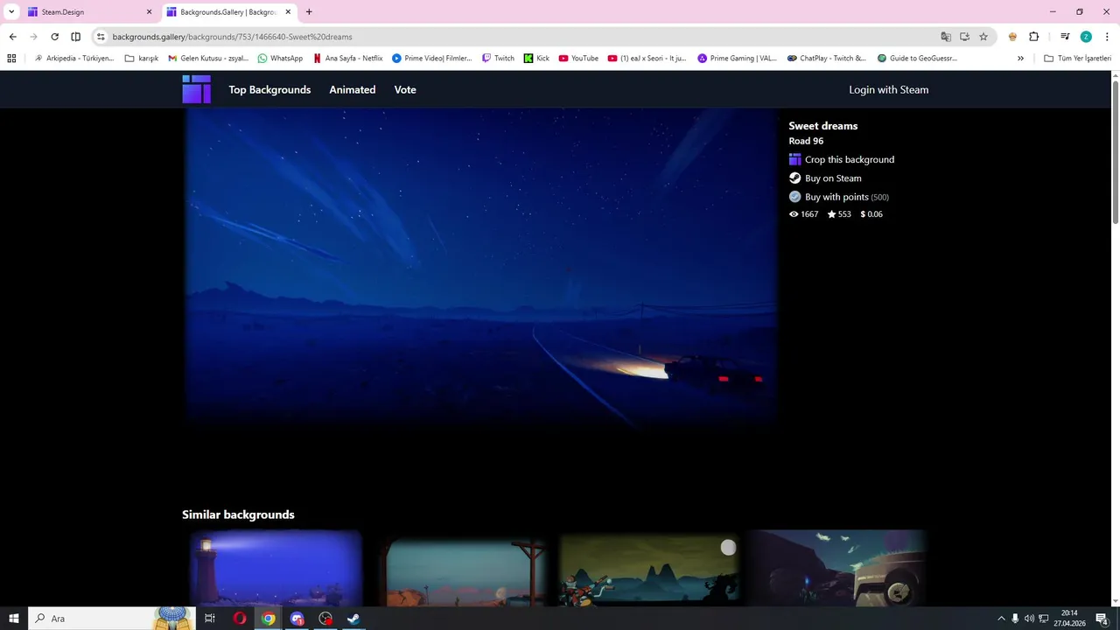Click the address bar URL field
The image size is (1120, 630).
[x=516, y=37]
